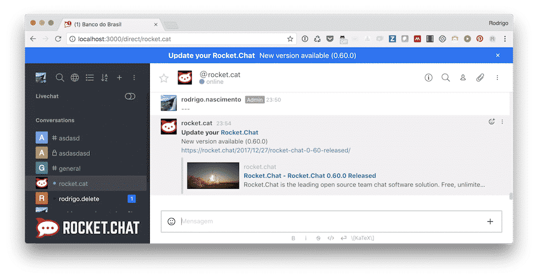
Task: Open rodrigo.delete conversation
Action: [x=88, y=199]
